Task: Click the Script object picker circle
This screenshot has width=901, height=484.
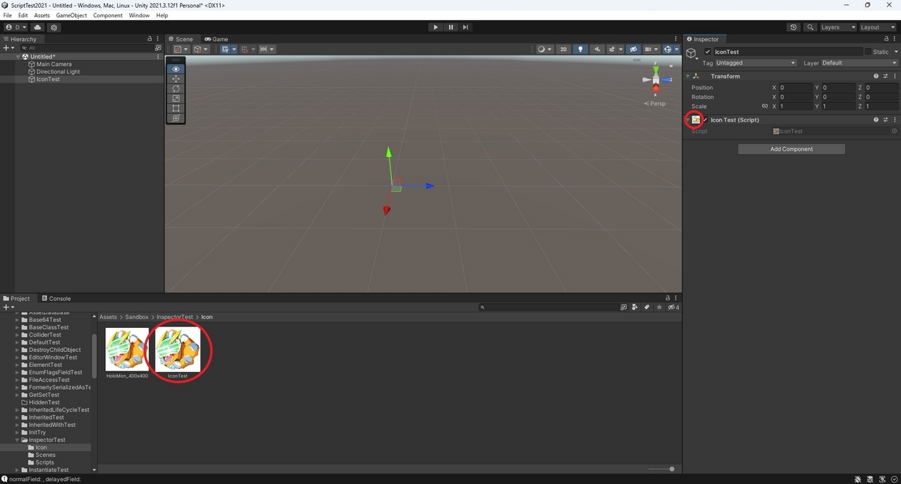Action: (x=894, y=131)
